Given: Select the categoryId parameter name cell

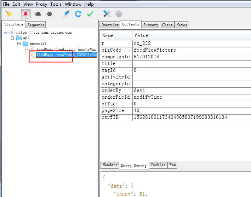Looking at the screenshot, I should 116,83.
